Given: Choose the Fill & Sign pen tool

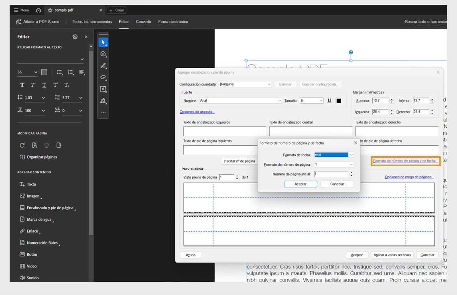Looking at the screenshot, I should point(103,100).
